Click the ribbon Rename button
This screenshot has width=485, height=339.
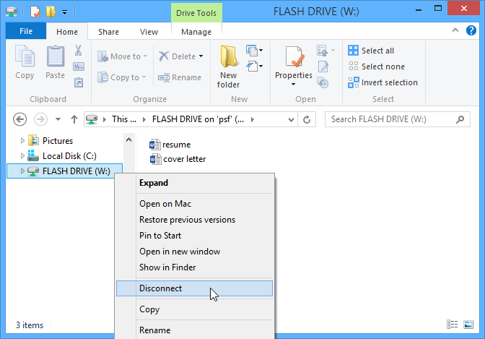click(x=180, y=77)
